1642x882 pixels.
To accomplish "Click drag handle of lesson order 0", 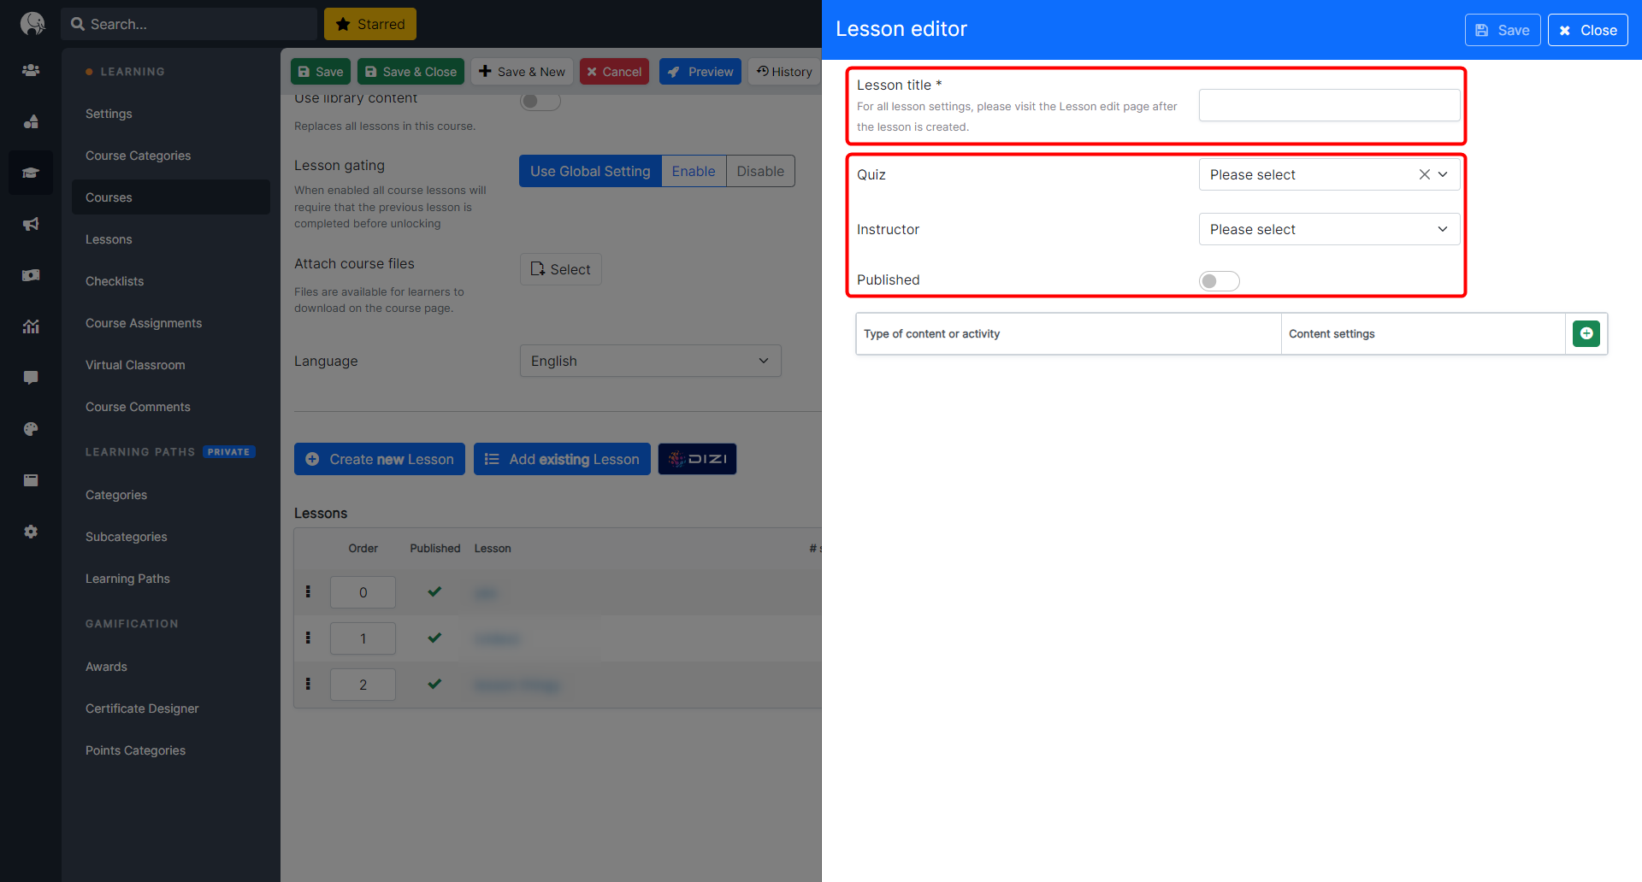I will (x=308, y=591).
